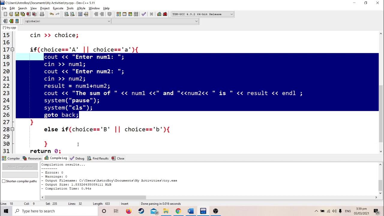Open the clock and date flyout
The height and width of the screenshot is (216, 384).
[x=361, y=211]
